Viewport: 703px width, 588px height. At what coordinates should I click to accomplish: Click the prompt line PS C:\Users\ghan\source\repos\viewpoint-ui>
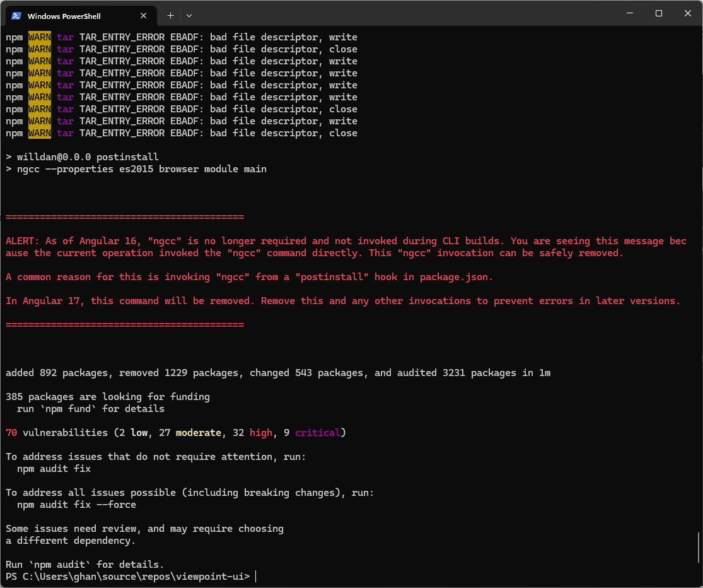[x=128, y=577]
